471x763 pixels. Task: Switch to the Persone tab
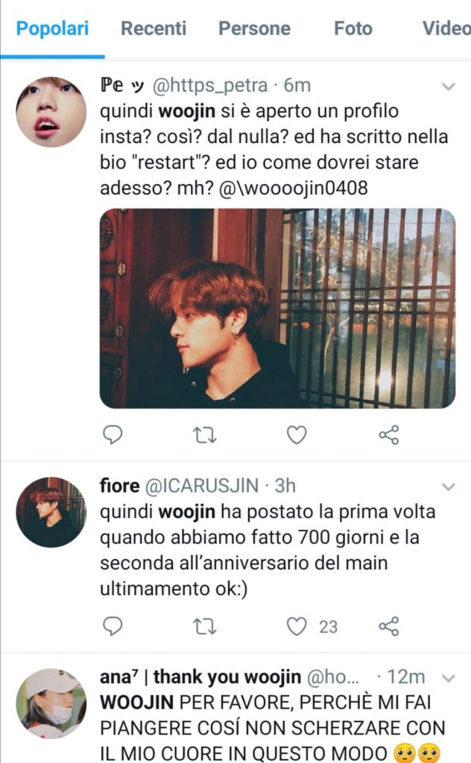[254, 28]
